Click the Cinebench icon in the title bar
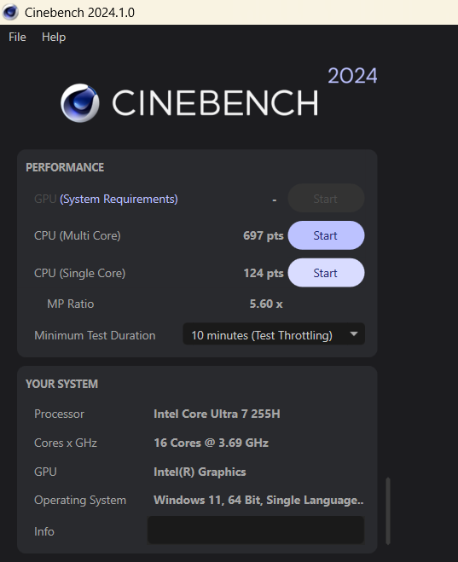 [10, 12]
